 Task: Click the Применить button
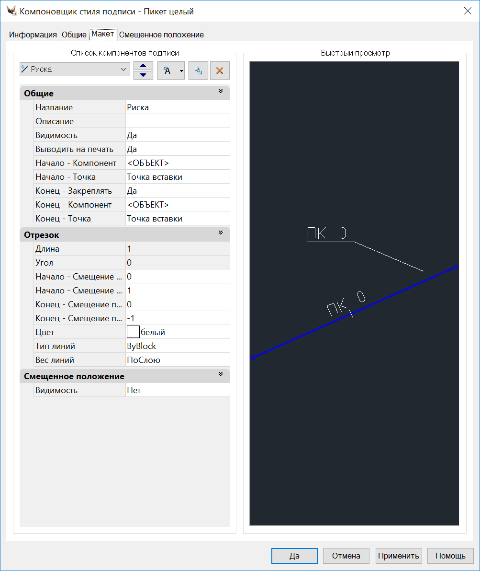[x=399, y=556]
